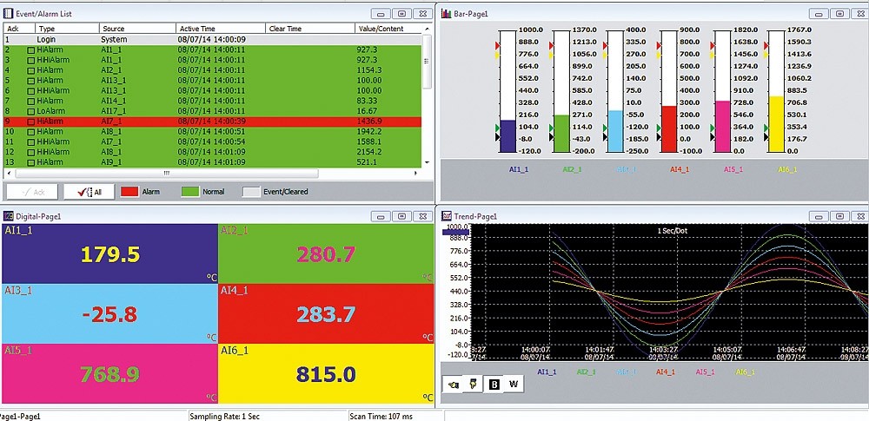This screenshot has height=421, width=869.
Task: Select the AI2_1 digital tile showing 280.7
Action: point(326,253)
